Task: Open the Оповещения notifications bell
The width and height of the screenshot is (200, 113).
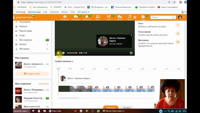Action: click(87, 18)
